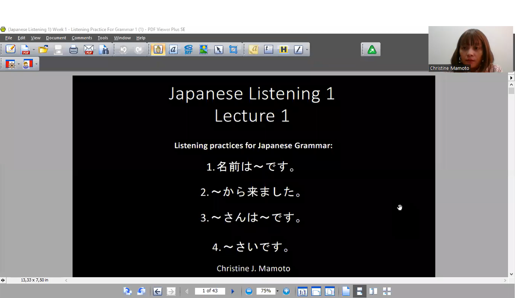Click the yellow sticky note tool
This screenshot has width=515, height=298.
(x=254, y=50)
